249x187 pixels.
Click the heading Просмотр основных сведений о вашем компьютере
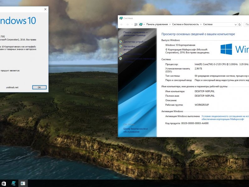198,34
